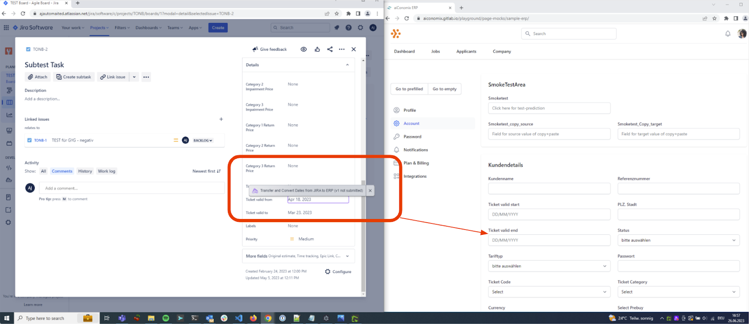Click the Add a description field
This screenshot has height=324, width=749.
coord(42,99)
